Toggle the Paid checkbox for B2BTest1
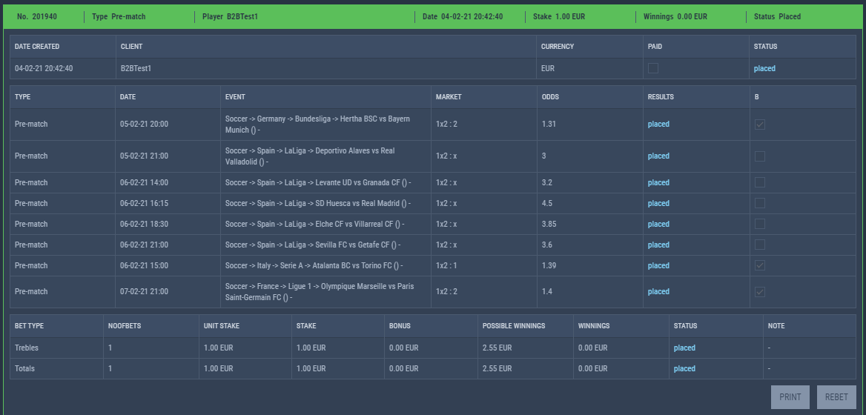866x415 pixels. coord(652,68)
